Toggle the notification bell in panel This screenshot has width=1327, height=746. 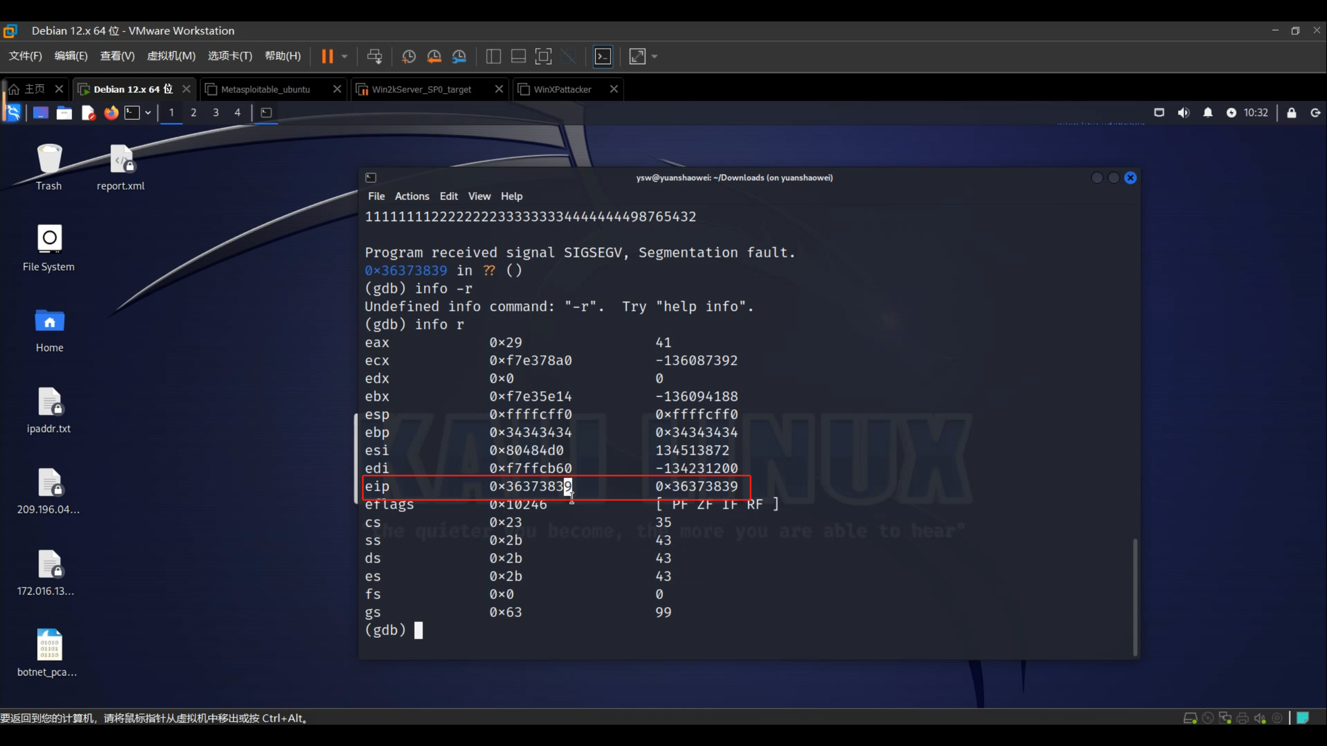click(x=1208, y=112)
